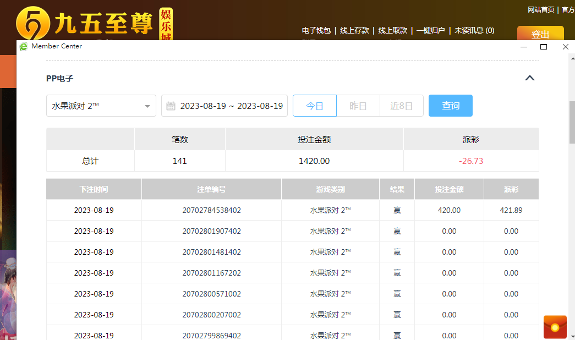The width and height of the screenshot is (575, 340).
Task: Click the date range input field
Action: (231, 106)
